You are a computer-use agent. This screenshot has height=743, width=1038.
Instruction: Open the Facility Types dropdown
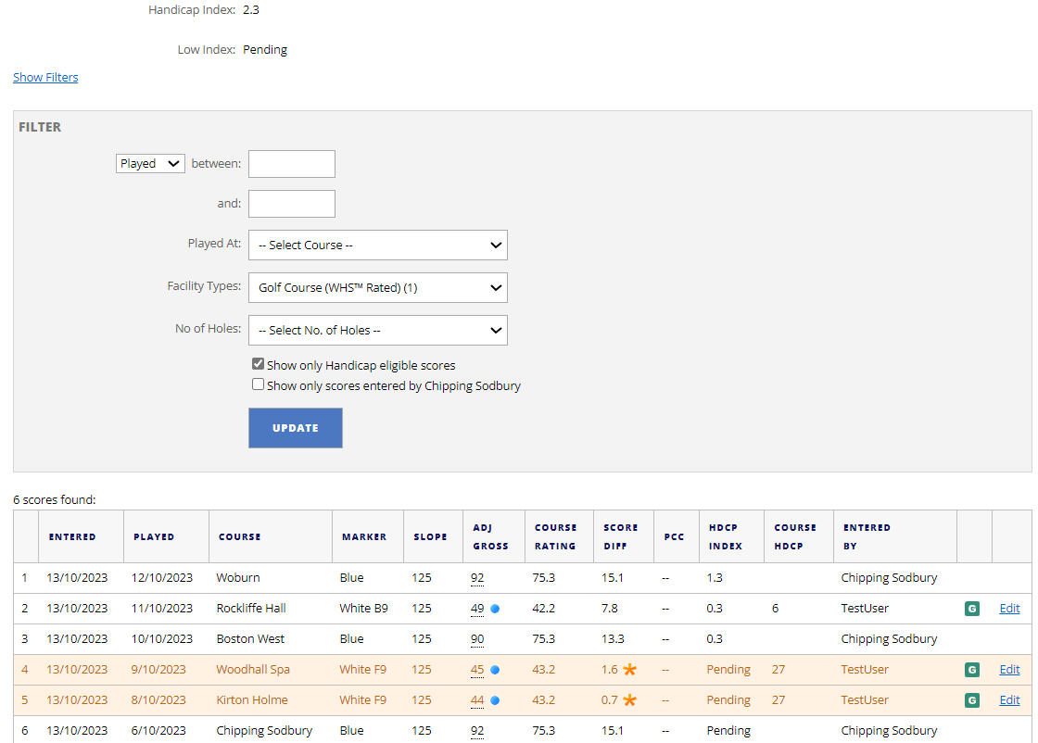tap(378, 287)
